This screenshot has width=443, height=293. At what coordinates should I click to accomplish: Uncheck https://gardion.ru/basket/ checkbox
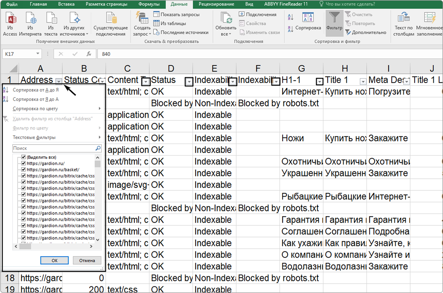(x=24, y=169)
